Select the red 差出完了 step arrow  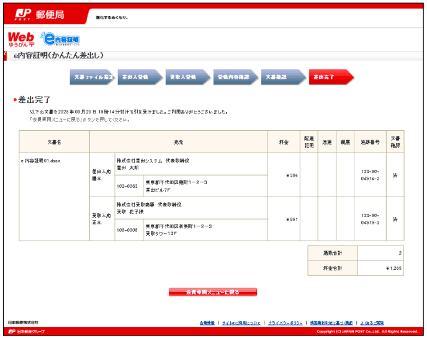(x=331, y=77)
